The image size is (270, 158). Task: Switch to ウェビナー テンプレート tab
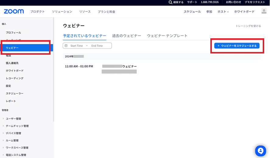(167, 36)
